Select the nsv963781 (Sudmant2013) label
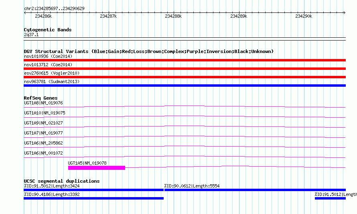The height and width of the screenshot is (214, 357). 52,82
